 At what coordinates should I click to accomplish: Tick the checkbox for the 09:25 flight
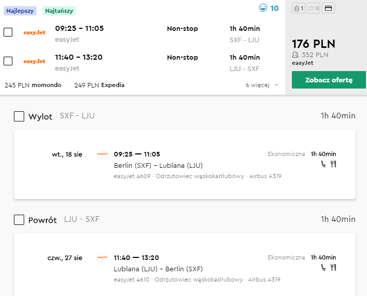click(8, 32)
